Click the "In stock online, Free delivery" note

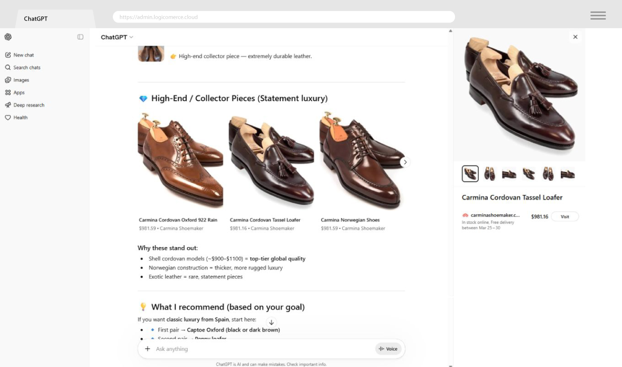(x=488, y=225)
